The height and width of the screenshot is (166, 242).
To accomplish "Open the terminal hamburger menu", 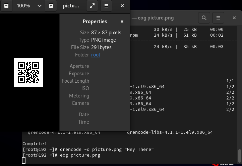I will point(218,18).
